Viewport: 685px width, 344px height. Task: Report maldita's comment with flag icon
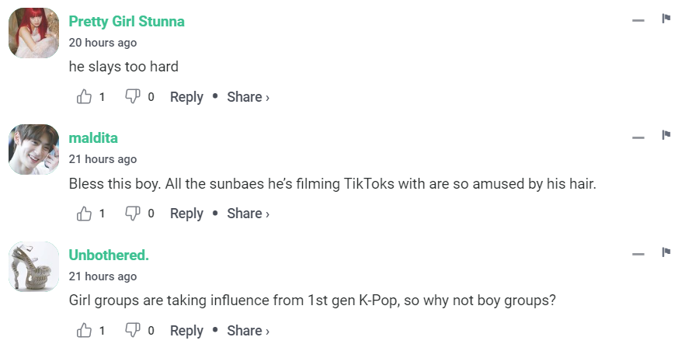(666, 135)
